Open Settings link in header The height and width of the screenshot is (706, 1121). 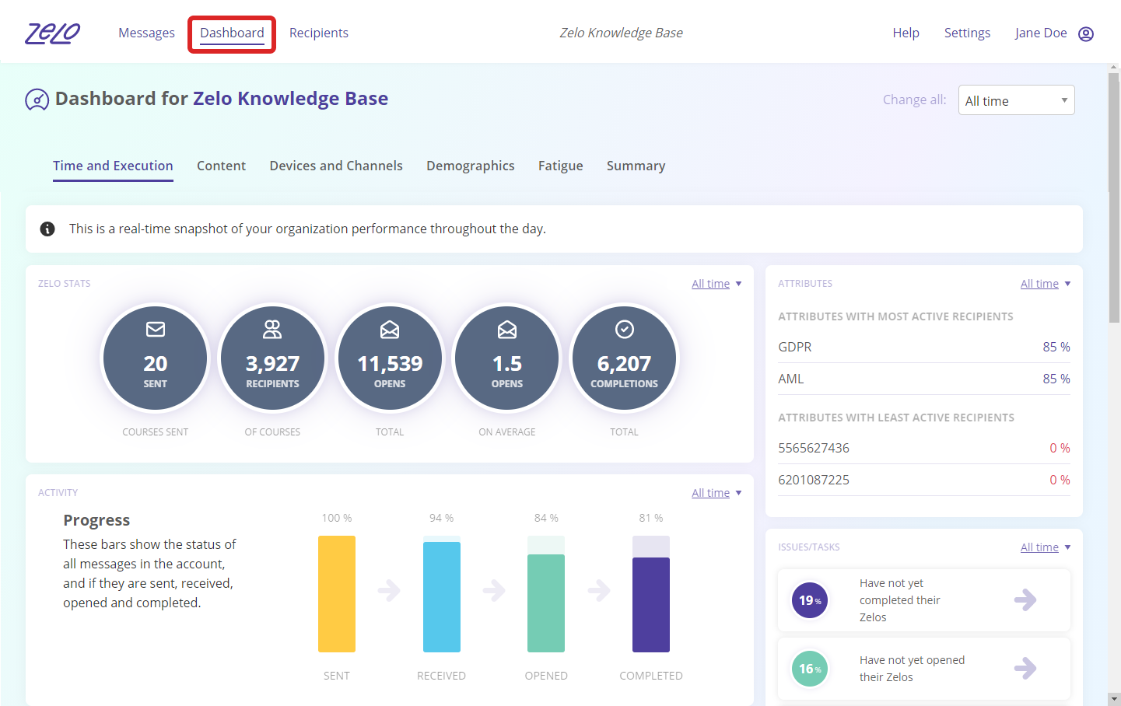coord(967,33)
